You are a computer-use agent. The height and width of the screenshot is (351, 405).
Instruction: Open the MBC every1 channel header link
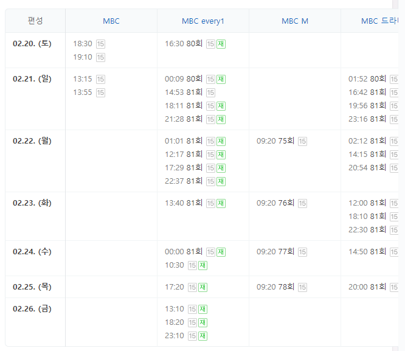coord(202,21)
